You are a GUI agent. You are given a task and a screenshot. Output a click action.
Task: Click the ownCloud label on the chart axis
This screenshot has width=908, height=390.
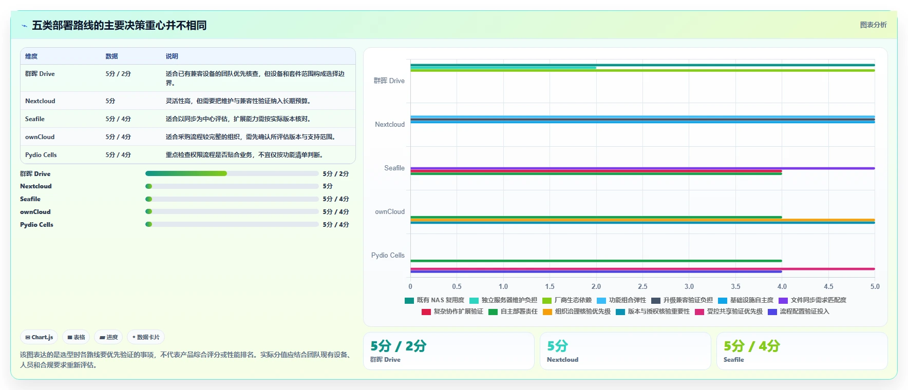tap(390, 212)
